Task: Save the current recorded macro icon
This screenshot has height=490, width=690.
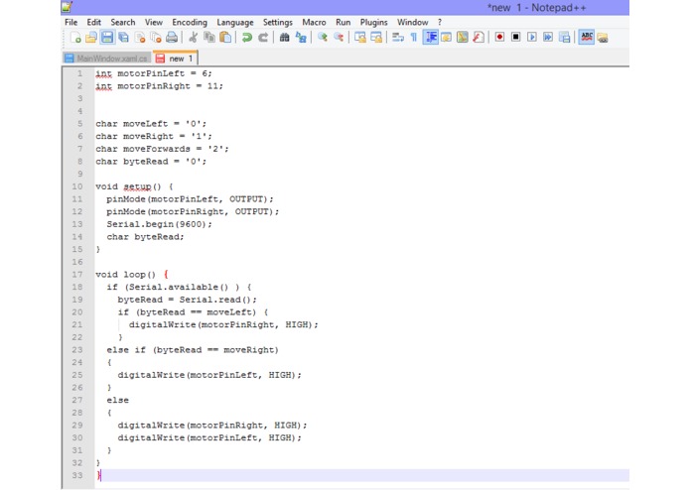Action: tap(564, 38)
